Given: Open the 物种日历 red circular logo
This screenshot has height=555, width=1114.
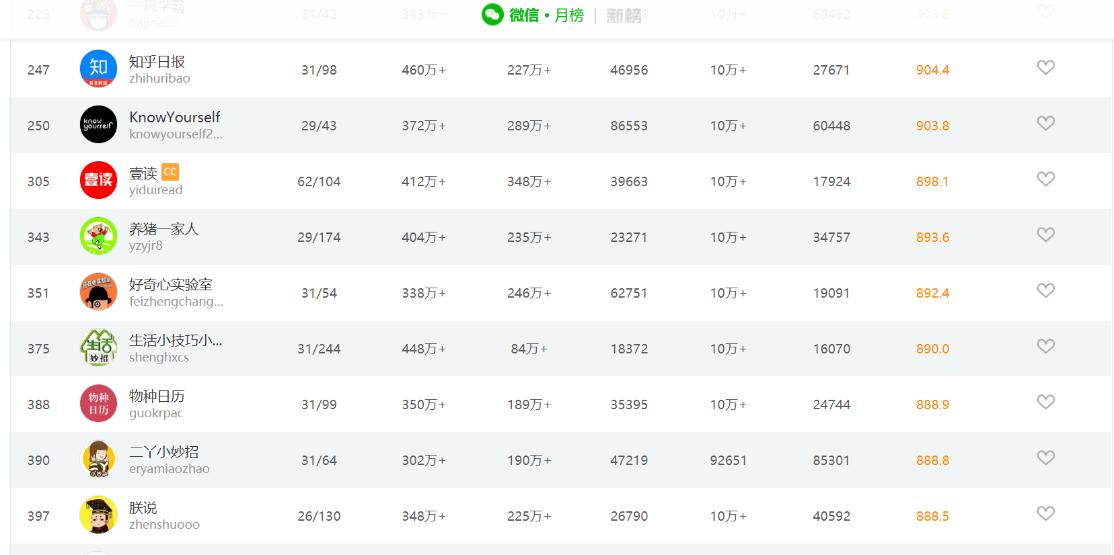Looking at the screenshot, I should 98,403.
